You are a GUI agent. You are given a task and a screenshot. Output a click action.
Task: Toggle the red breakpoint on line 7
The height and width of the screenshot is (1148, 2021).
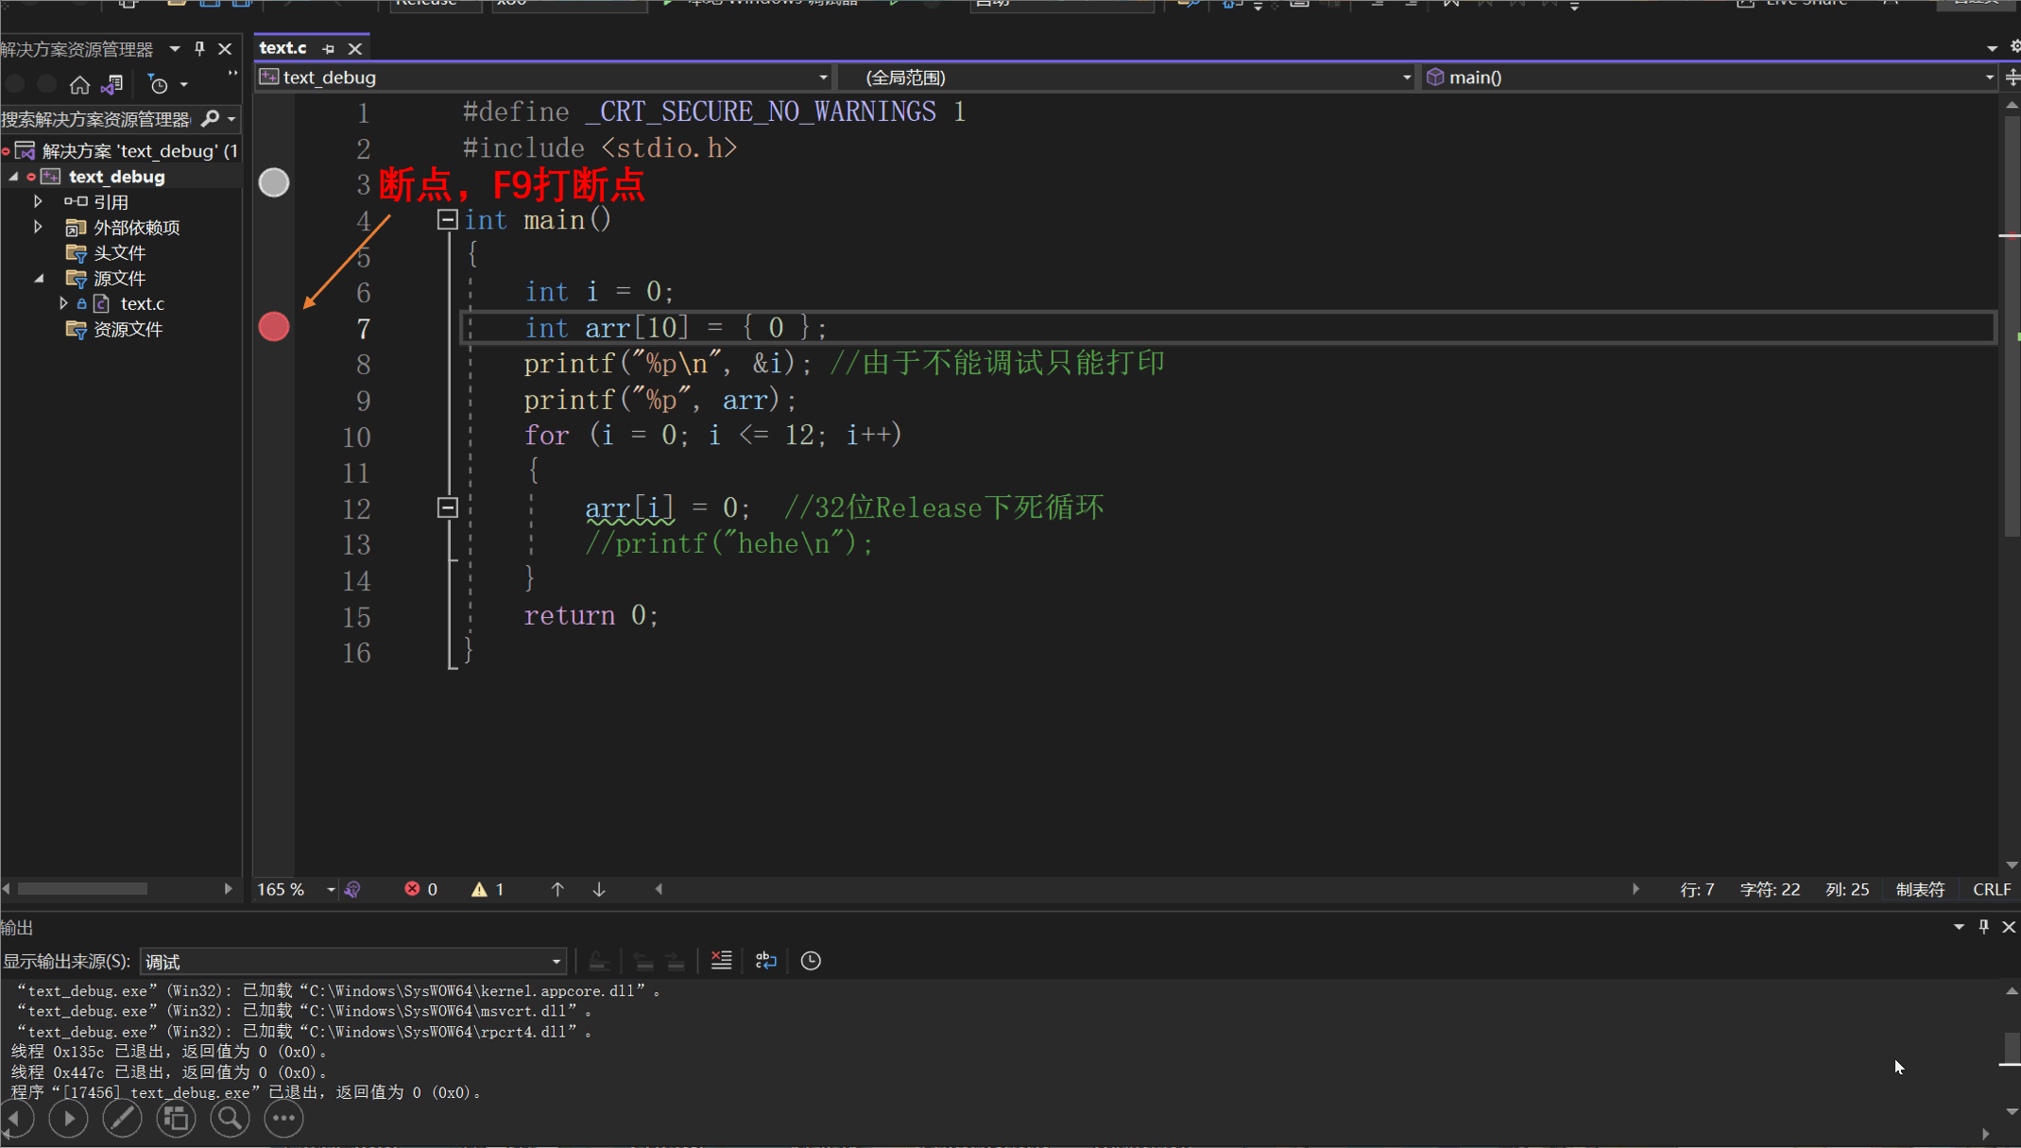[x=274, y=327]
